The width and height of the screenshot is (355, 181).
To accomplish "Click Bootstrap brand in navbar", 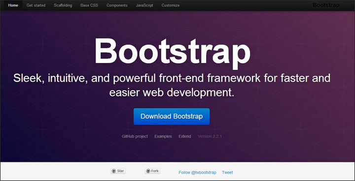I will click(x=326, y=5).
